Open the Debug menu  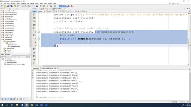click(x=32, y=3)
